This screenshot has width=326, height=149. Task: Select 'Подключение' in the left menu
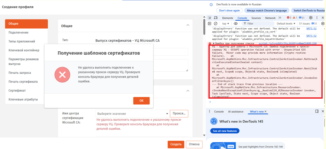pyautogui.click(x=18, y=32)
